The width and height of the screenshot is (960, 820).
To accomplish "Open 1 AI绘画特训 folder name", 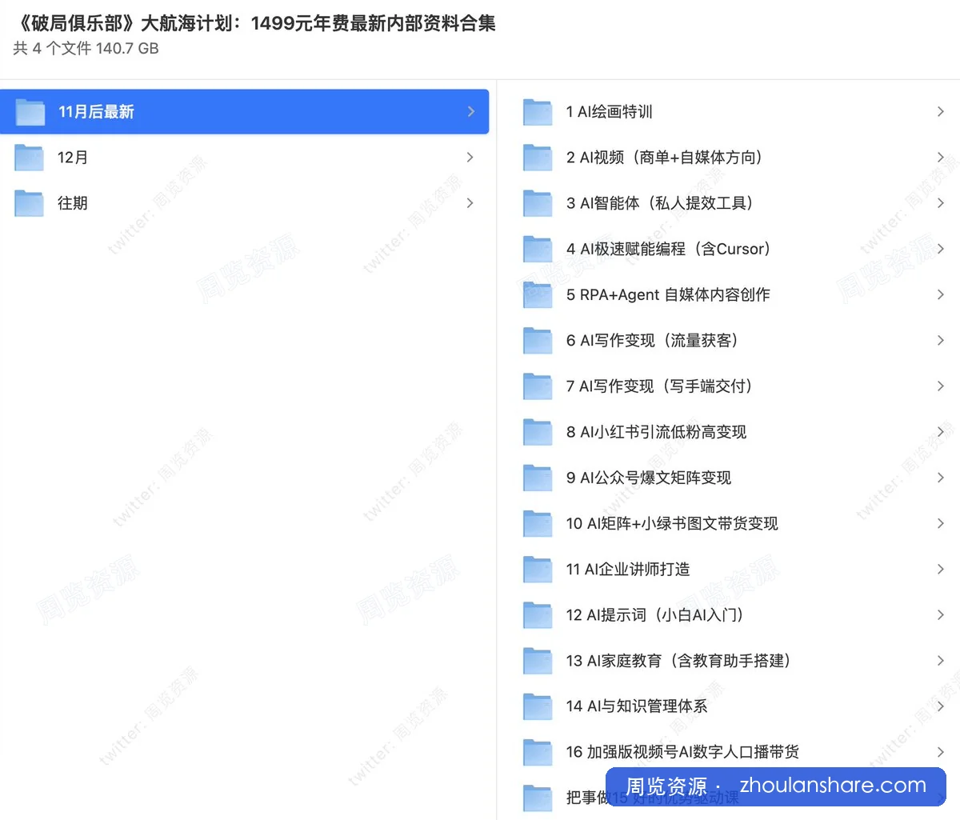I will (x=610, y=112).
